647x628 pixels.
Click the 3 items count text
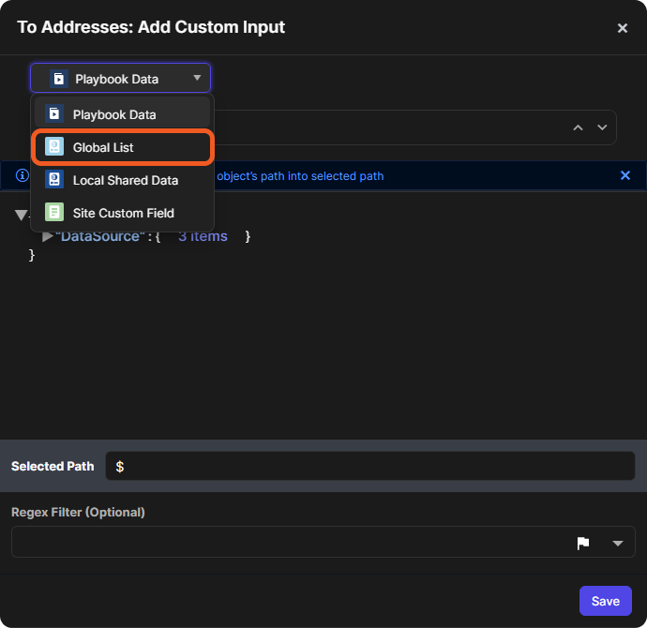coord(203,236)
